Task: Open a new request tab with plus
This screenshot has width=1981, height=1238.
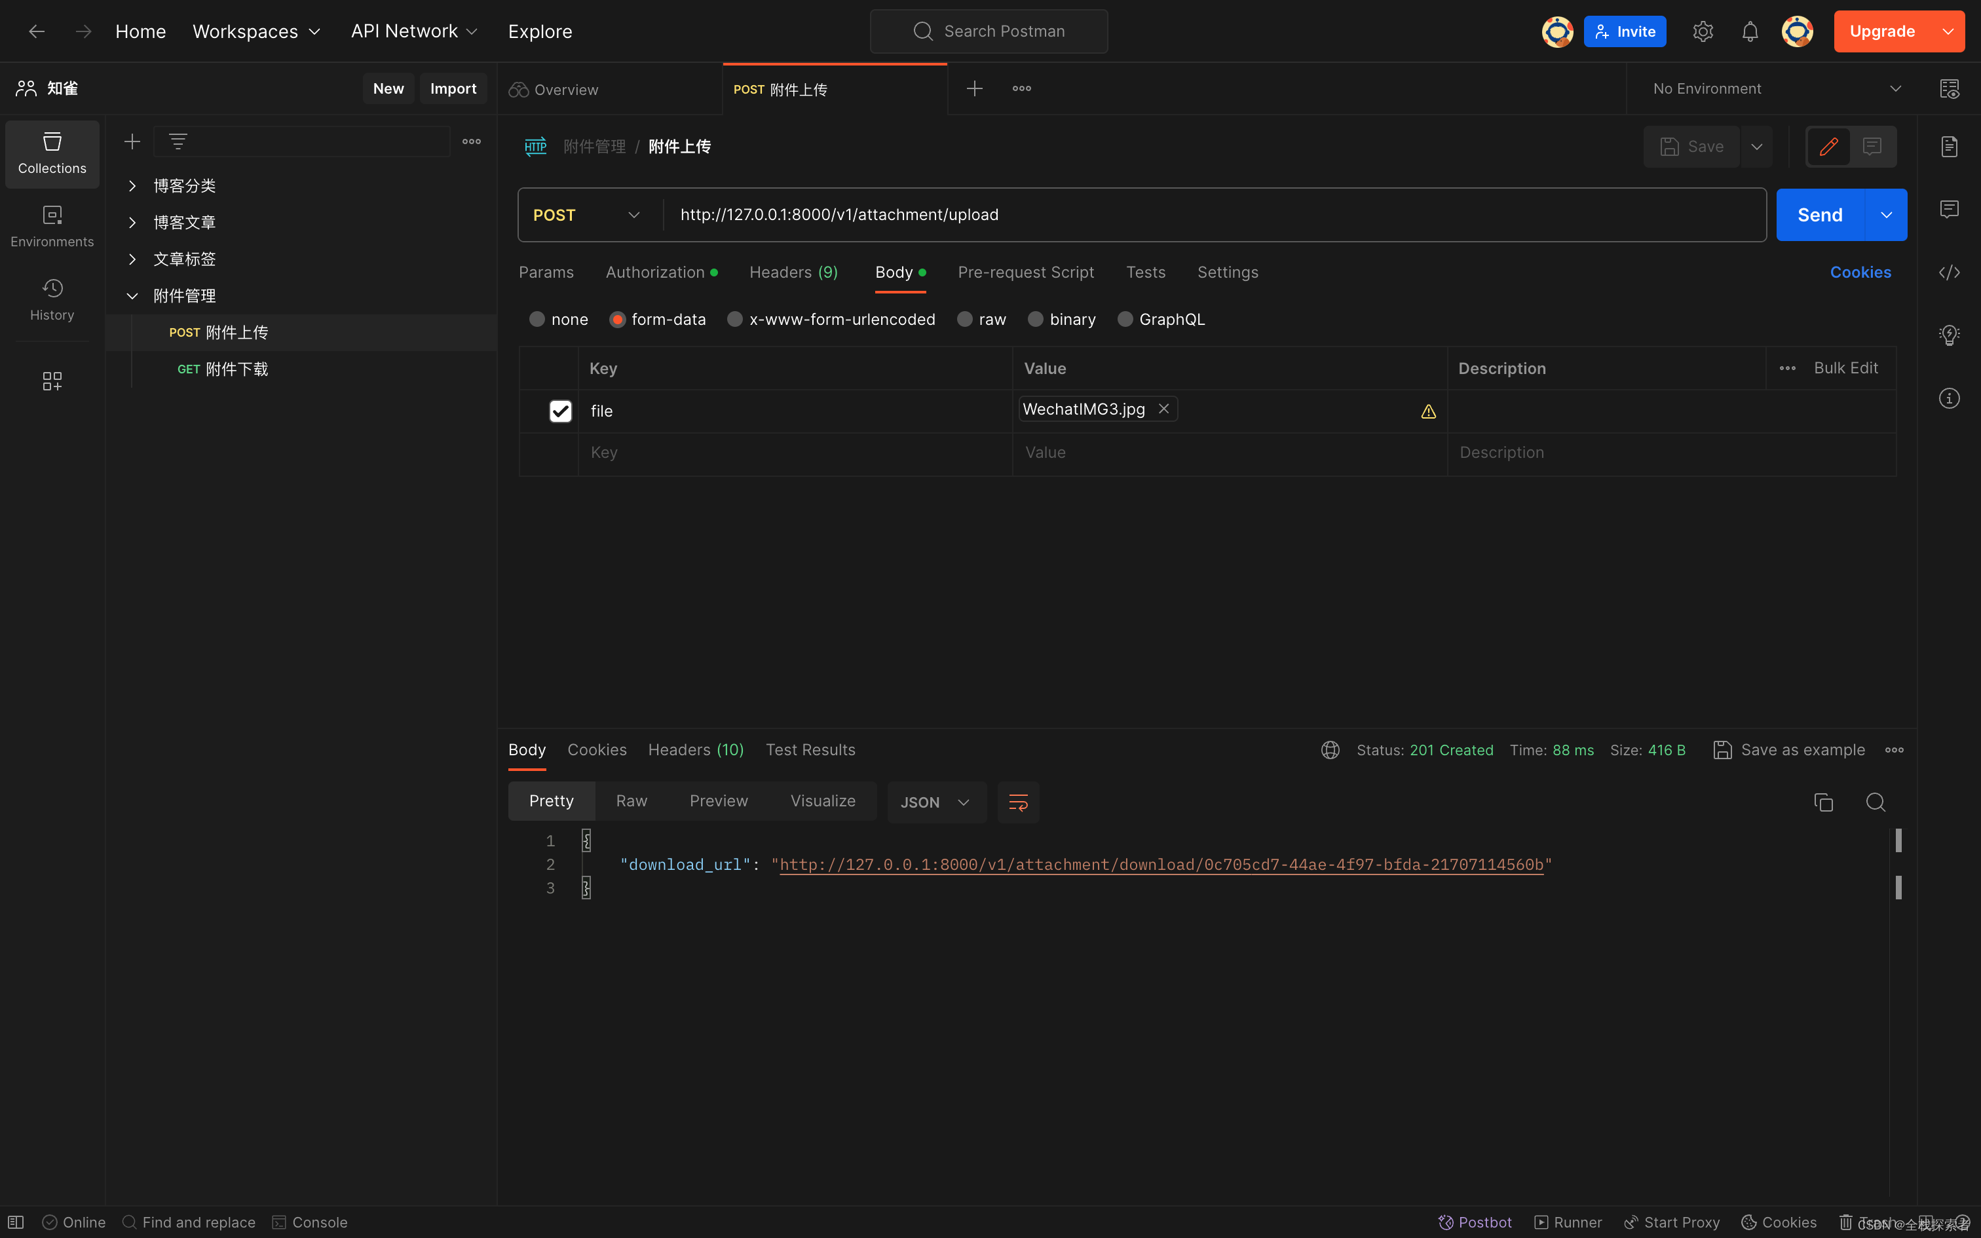Action: 974,88
